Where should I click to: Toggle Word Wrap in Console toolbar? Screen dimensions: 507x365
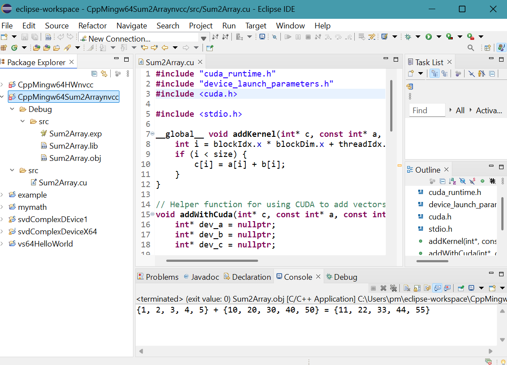point(427,288)
